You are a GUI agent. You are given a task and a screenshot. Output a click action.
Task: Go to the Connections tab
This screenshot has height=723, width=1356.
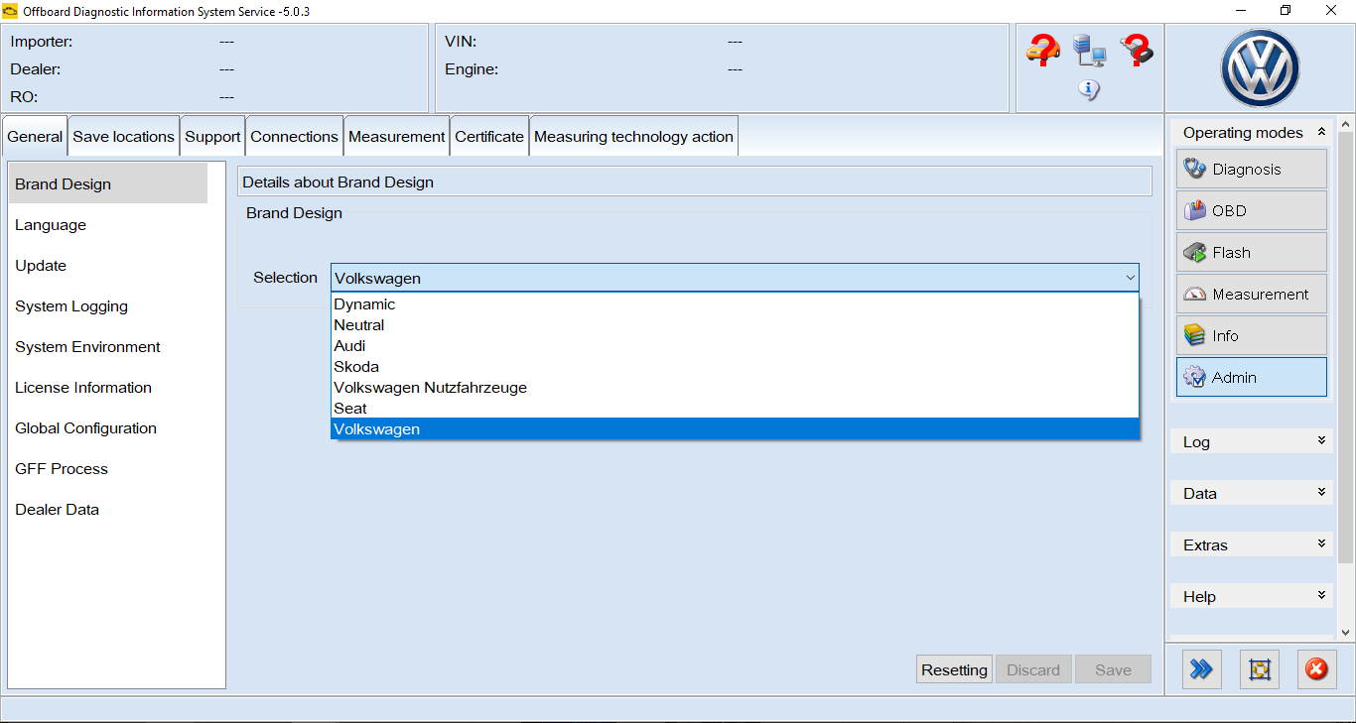pyautogui.click(x=294, y=137)
